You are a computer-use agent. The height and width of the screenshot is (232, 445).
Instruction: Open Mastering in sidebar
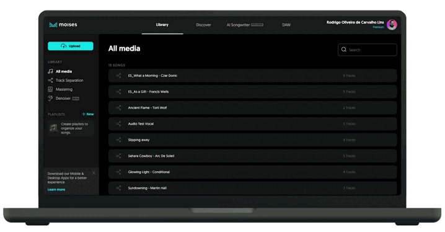click(x=64, y=89)
